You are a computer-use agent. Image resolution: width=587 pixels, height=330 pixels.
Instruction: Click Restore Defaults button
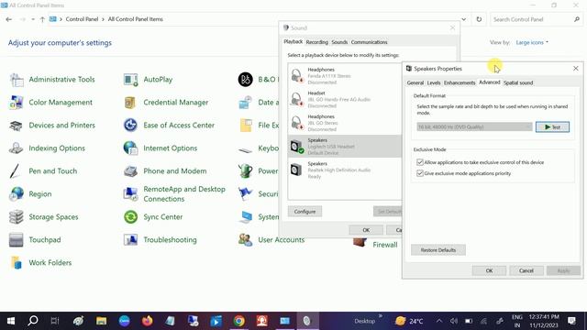pyautogui.click(x=438, y=250)
